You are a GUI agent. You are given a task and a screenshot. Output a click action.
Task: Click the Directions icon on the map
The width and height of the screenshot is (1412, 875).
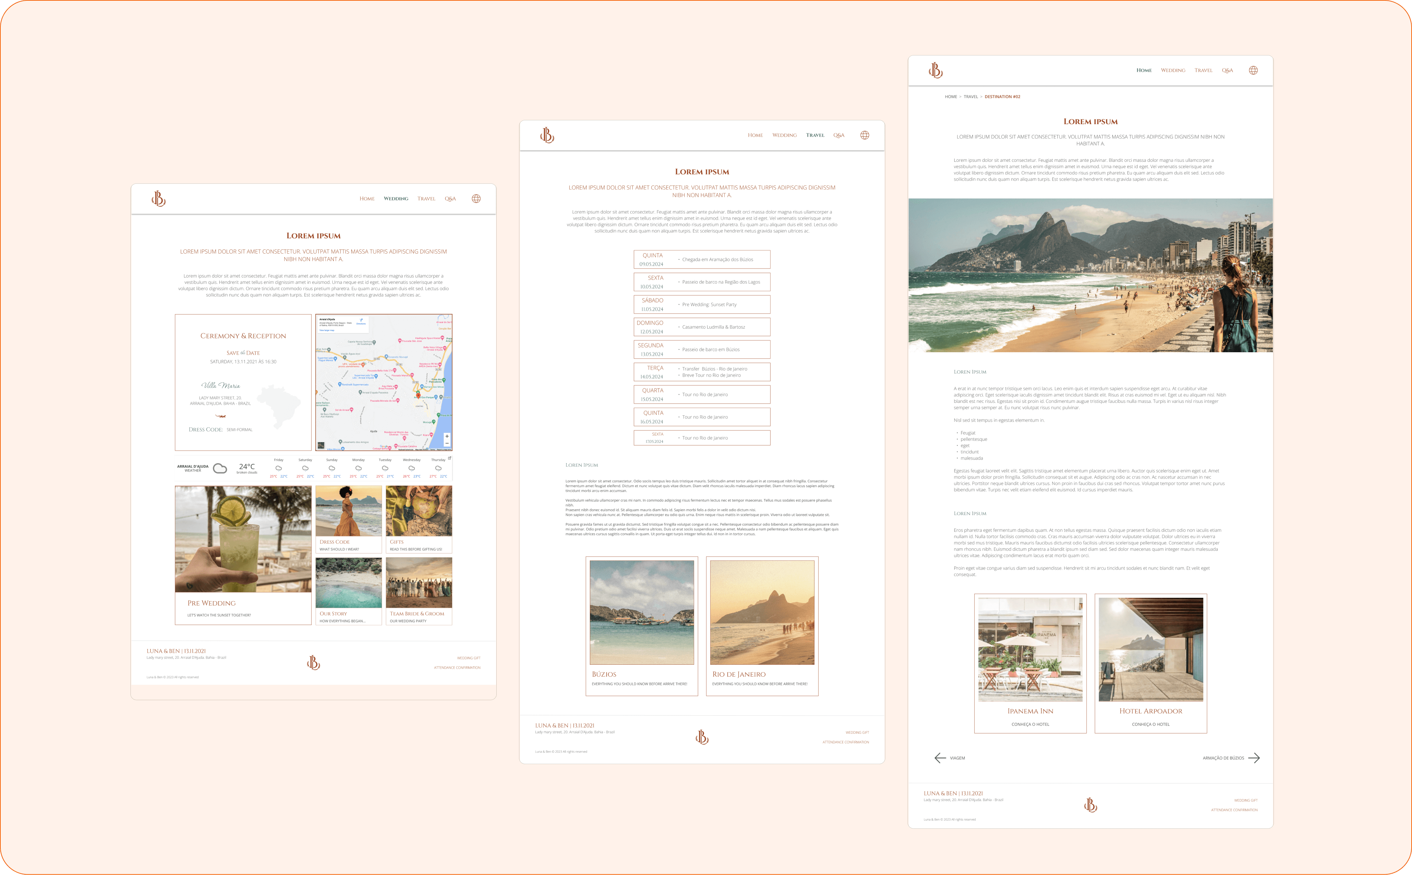(361, 320)
